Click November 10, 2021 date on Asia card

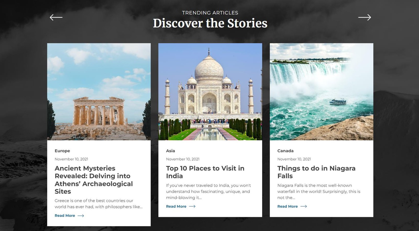[183, 159]
